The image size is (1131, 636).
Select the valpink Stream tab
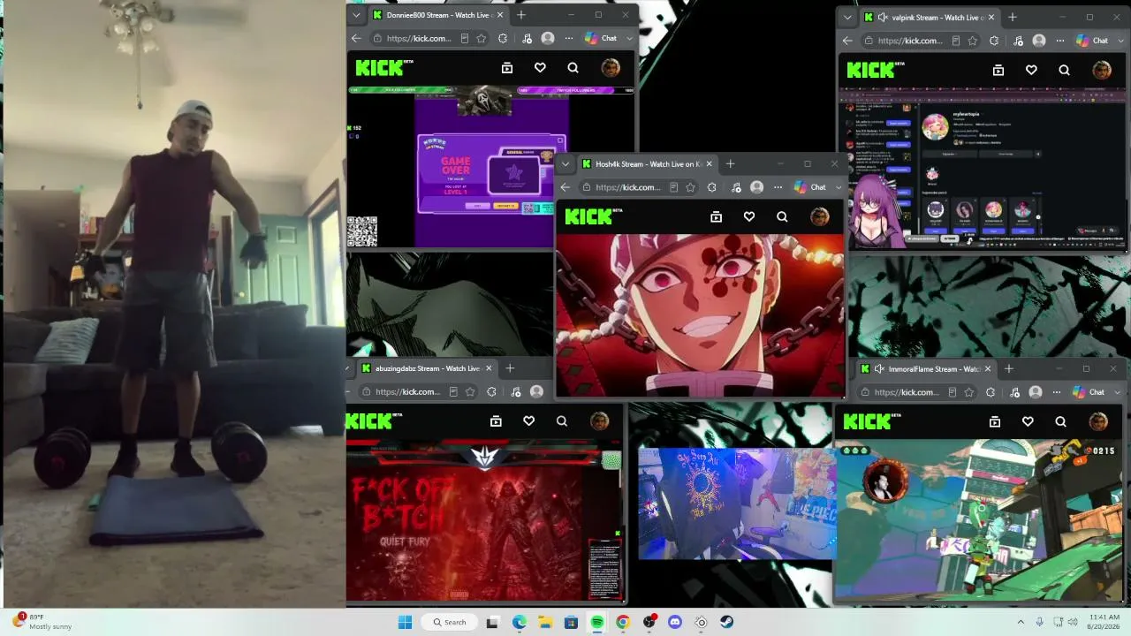(x=930, y=18)
